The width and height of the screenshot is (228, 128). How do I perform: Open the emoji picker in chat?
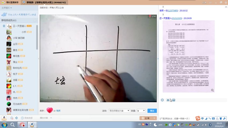pyautogui.click(x=162, y=100)
